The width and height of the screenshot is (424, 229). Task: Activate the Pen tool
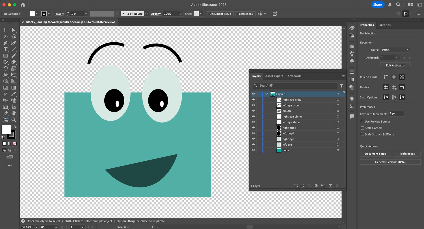5,43
